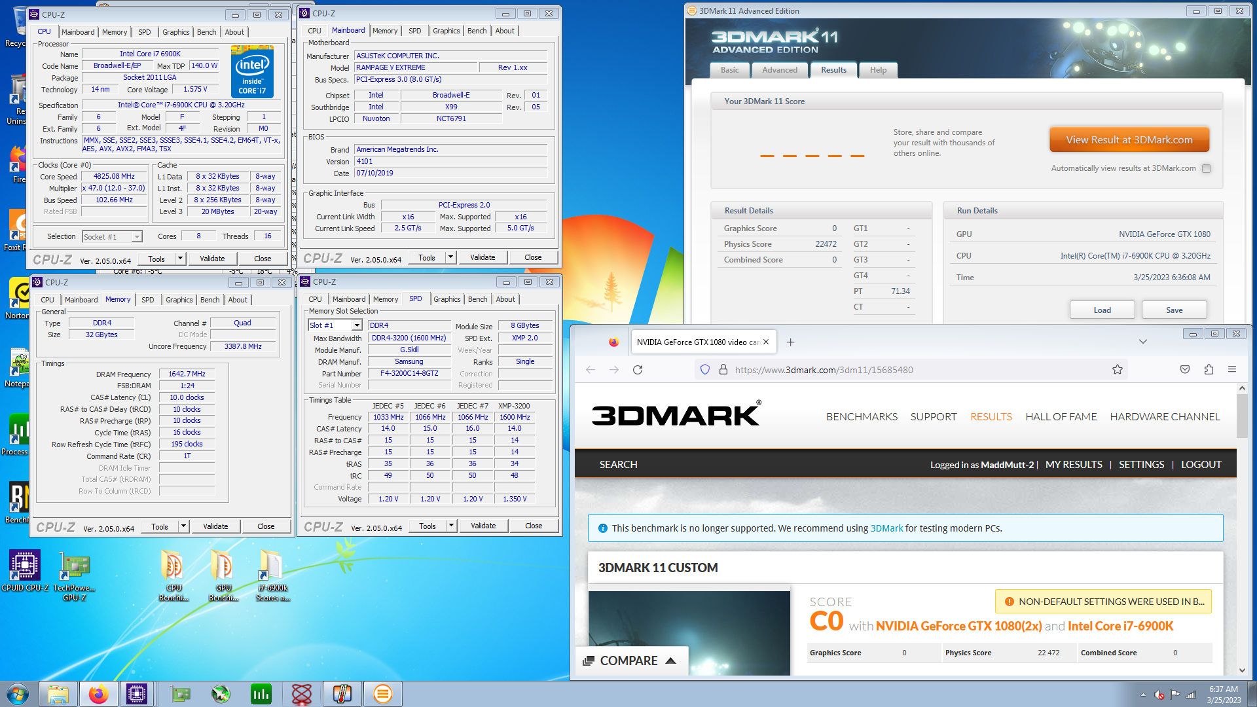Save page to Pocket icon

tap(1185, 370)
